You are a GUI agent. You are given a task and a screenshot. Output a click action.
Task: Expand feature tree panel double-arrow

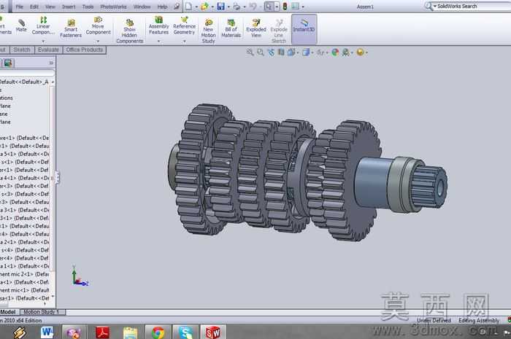click(51, 63)
